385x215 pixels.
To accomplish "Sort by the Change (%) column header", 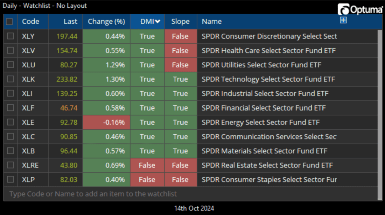I will (106, 21).
